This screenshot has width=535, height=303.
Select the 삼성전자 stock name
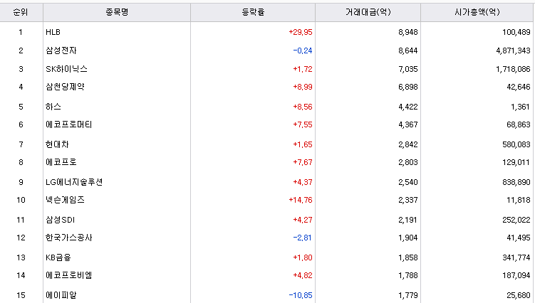[61, 51]
